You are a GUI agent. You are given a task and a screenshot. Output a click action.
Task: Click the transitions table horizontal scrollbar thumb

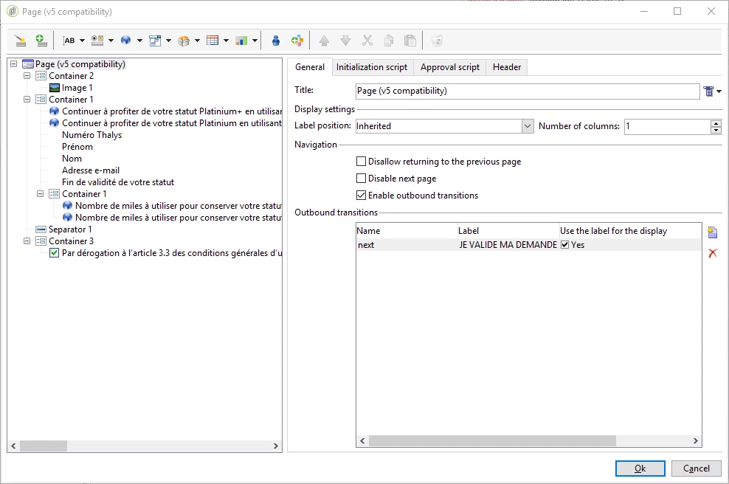click(x=492, y=440)
